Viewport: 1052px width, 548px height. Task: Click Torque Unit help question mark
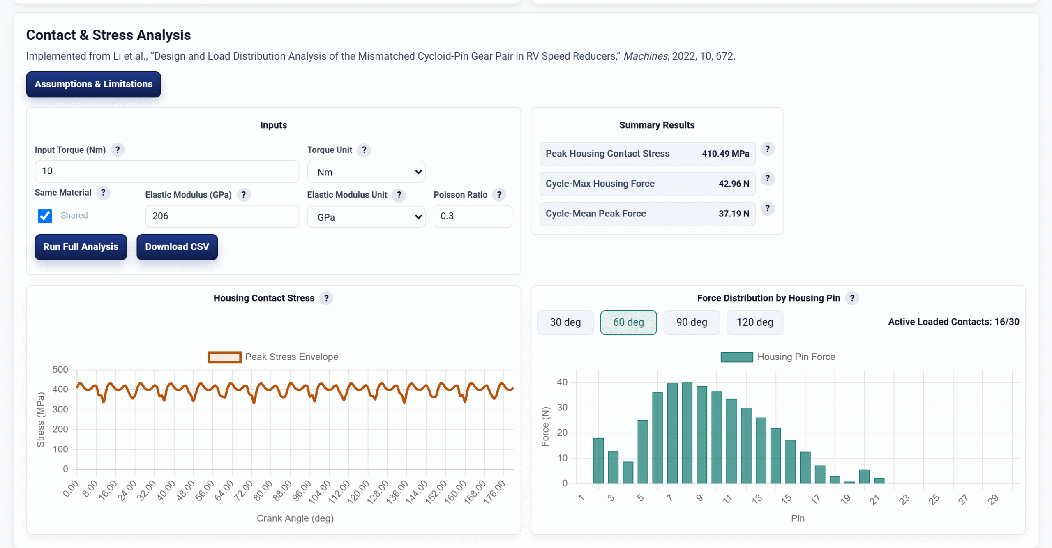click(x=364, y=150)
